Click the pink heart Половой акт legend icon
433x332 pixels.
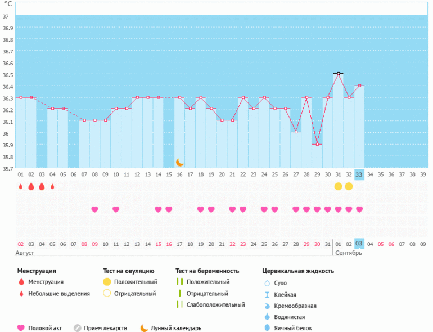pos(21,327)
